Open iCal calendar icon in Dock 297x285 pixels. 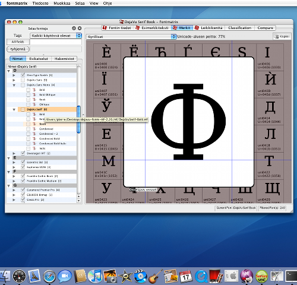pyautogui.click(x=186, y=276)
